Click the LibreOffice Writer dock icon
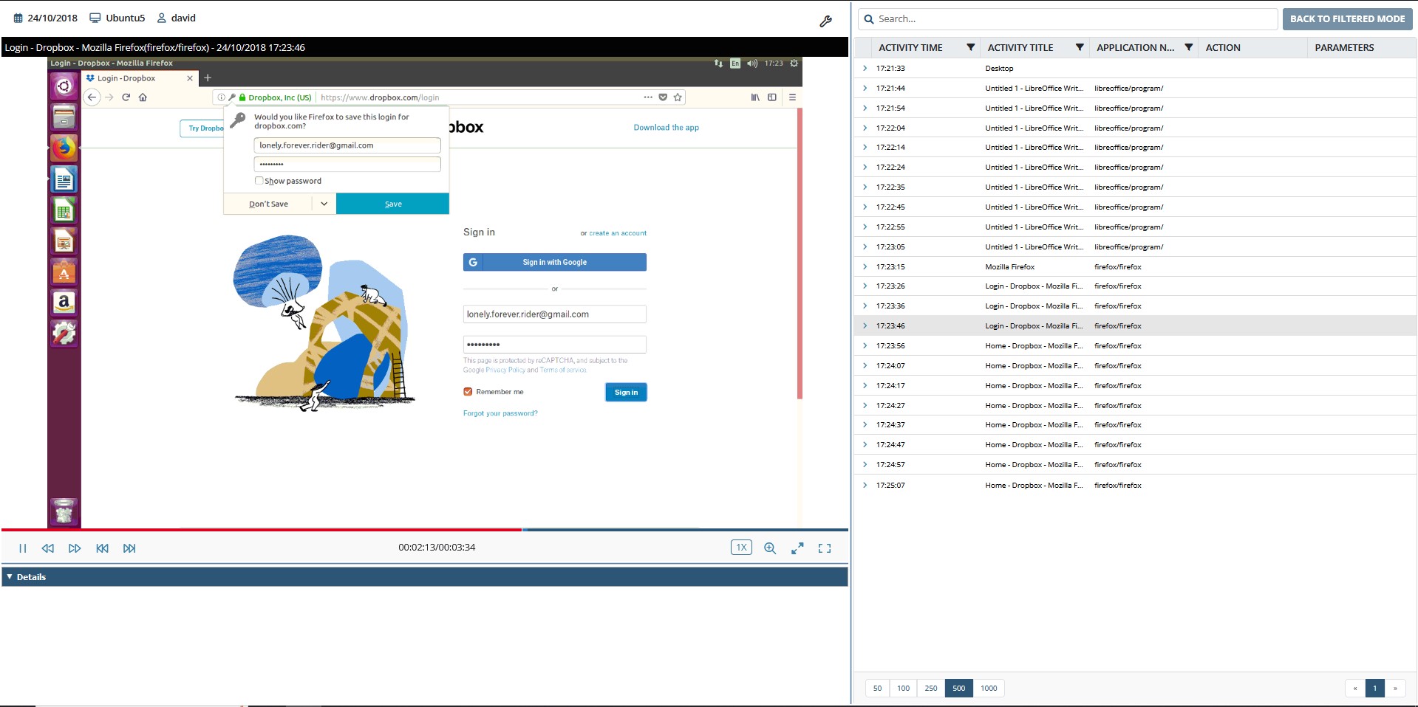Screen dimensions: 1418x707 pos(64,179)
